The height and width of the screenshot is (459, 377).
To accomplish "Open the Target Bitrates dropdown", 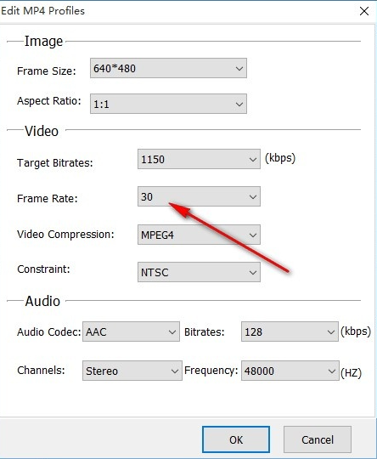I will [199, 159].
